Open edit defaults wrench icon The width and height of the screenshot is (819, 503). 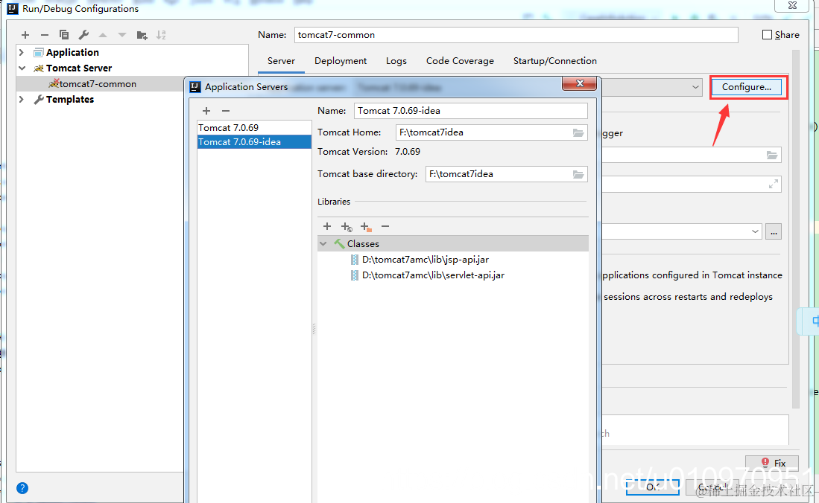pos(83,35)
